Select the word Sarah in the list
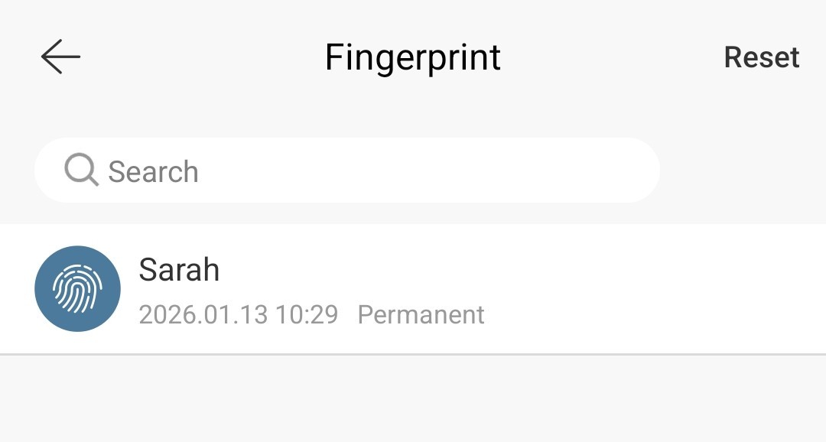Screen dimensions: 826x442 [179, 270]
